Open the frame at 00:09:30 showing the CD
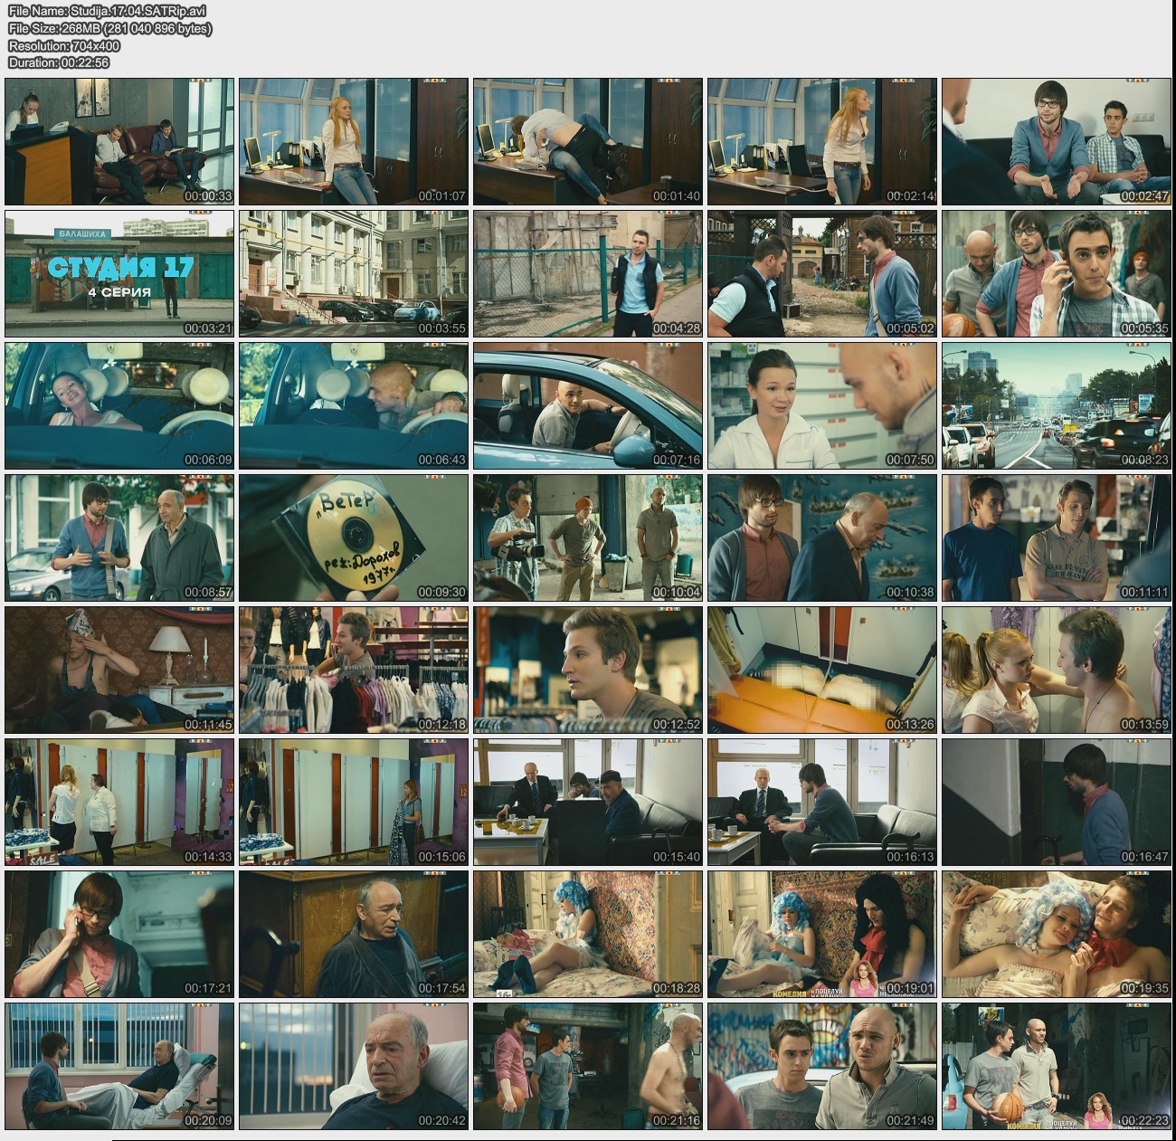Screen dimensions: 1176x1141 [x=354, y=537]
